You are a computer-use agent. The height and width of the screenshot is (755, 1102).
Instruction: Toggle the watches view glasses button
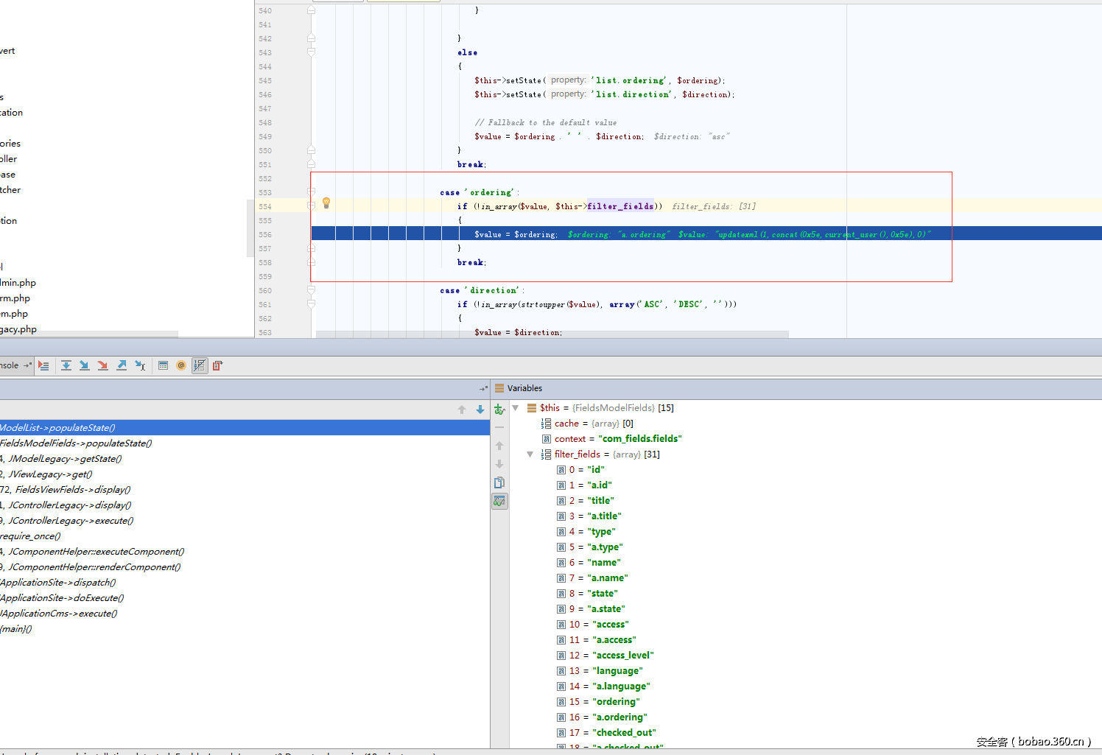[499, 502]
